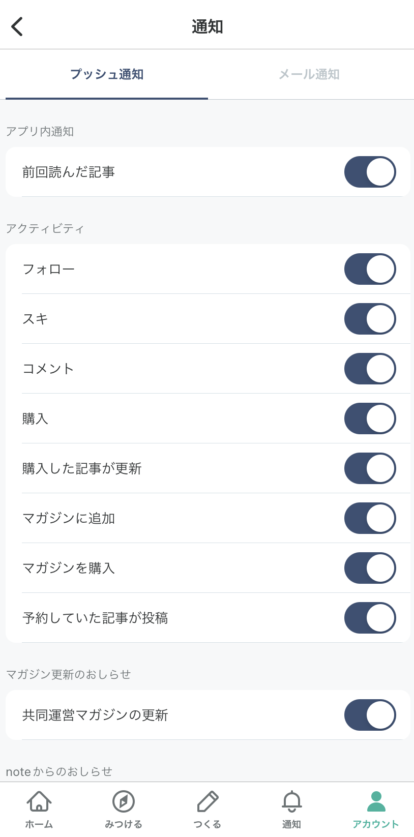Screen dimensions: 414x837
Task: Tap the ホーム label in bottom bar
Action: [x=39, y=824]
